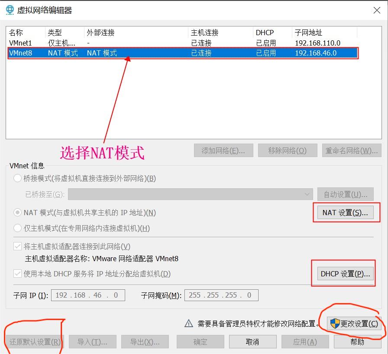Click the 主机虚拟适配器名称 text line
The height and width of the screenshot is (354, 388).
pyautogui.click(x=101, y=259)
